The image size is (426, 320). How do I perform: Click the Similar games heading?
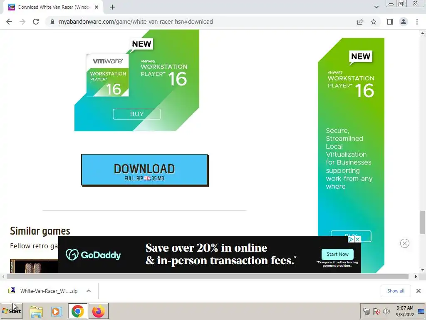tap(40, 231)
